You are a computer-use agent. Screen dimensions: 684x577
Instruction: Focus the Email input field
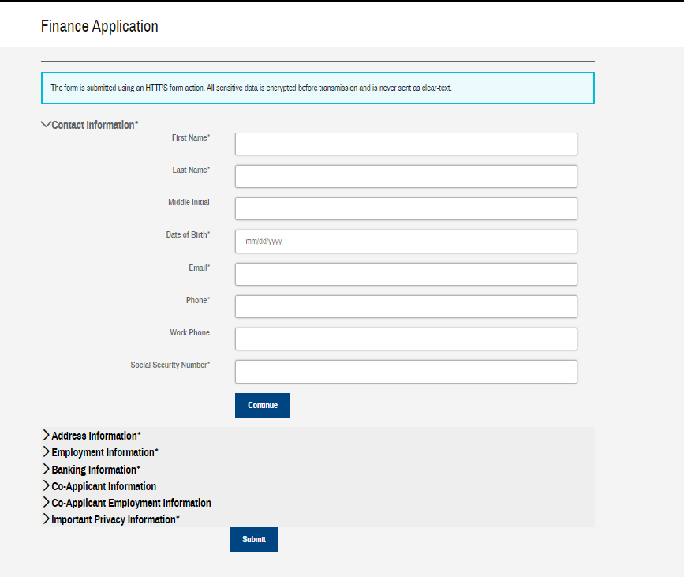click(406, 274)
